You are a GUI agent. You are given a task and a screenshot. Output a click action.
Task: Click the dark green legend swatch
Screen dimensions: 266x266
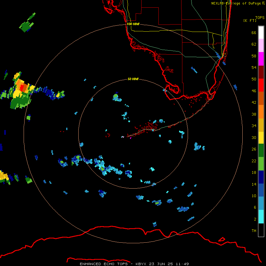coord(261,150)
